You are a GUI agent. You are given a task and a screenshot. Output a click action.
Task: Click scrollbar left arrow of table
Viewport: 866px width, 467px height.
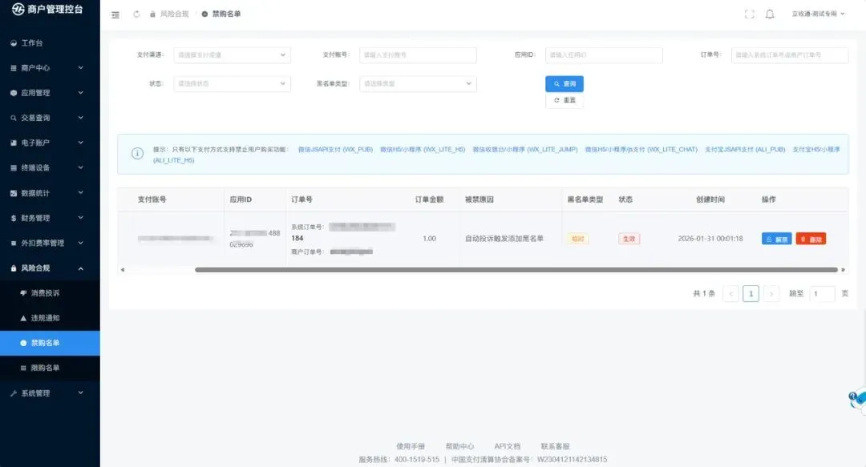click(x=123, y=270)
